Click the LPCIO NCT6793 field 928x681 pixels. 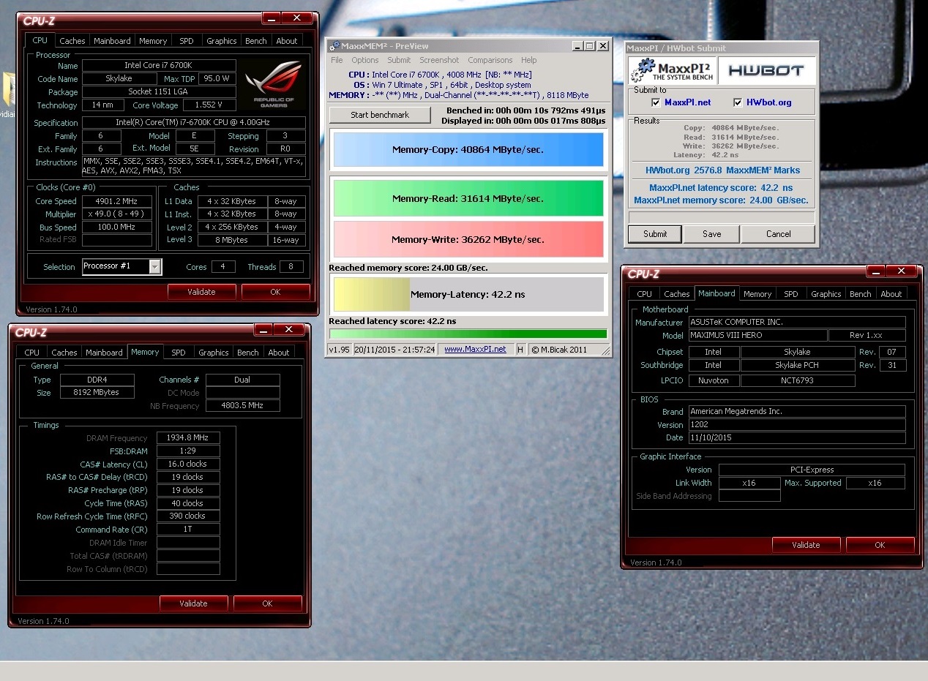[x=798, y=380]
